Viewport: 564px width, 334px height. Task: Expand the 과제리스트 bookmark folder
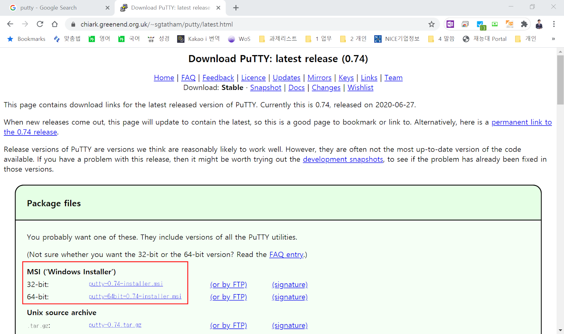(x=278, y=39)
